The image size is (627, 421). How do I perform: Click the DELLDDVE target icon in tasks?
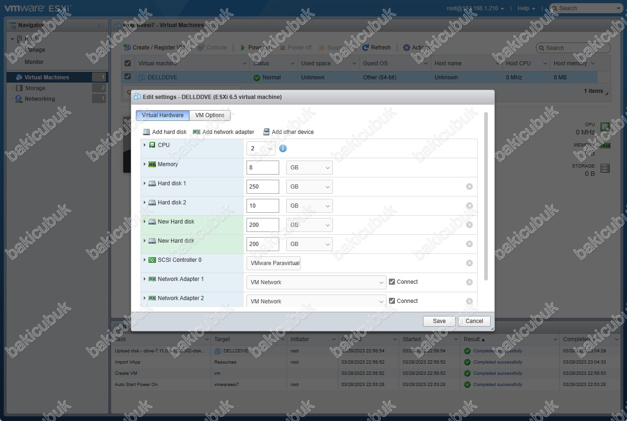point(218,351)
